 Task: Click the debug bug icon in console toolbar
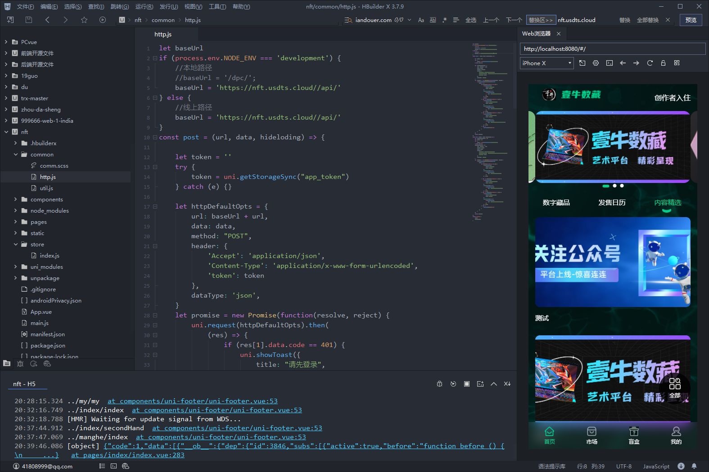[x=440, y=384]
